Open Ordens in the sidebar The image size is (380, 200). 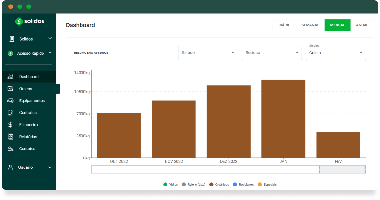(29, 89)
